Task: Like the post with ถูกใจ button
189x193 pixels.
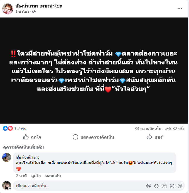Action: point(32,137)
